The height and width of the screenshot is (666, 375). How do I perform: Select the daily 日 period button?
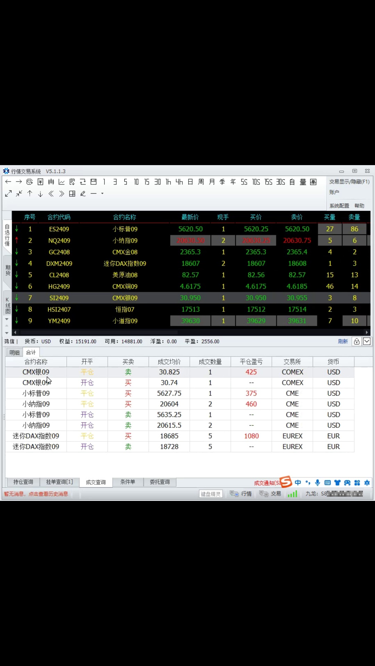pos(190,182)
